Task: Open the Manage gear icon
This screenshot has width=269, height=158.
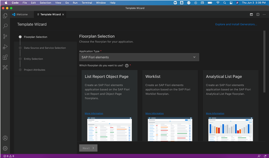Action: 5,148
